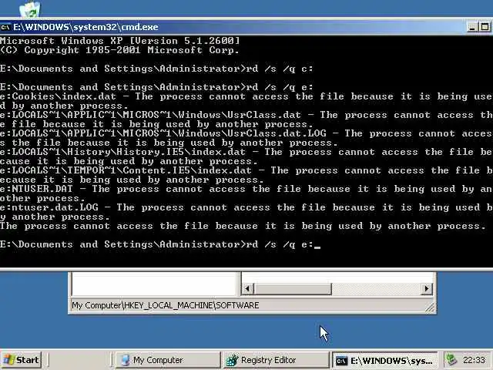493x370 pixels.
Task: Click the Registry Editor status bar path
Action: (166, 305)
